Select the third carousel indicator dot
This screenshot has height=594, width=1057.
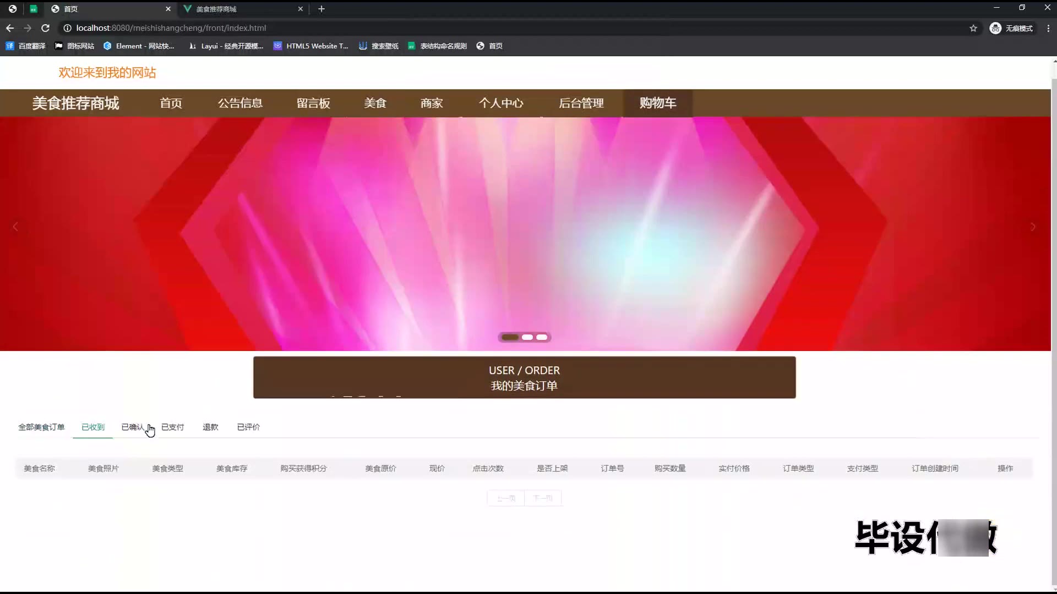pyautogui.click(x=542, y=337)
